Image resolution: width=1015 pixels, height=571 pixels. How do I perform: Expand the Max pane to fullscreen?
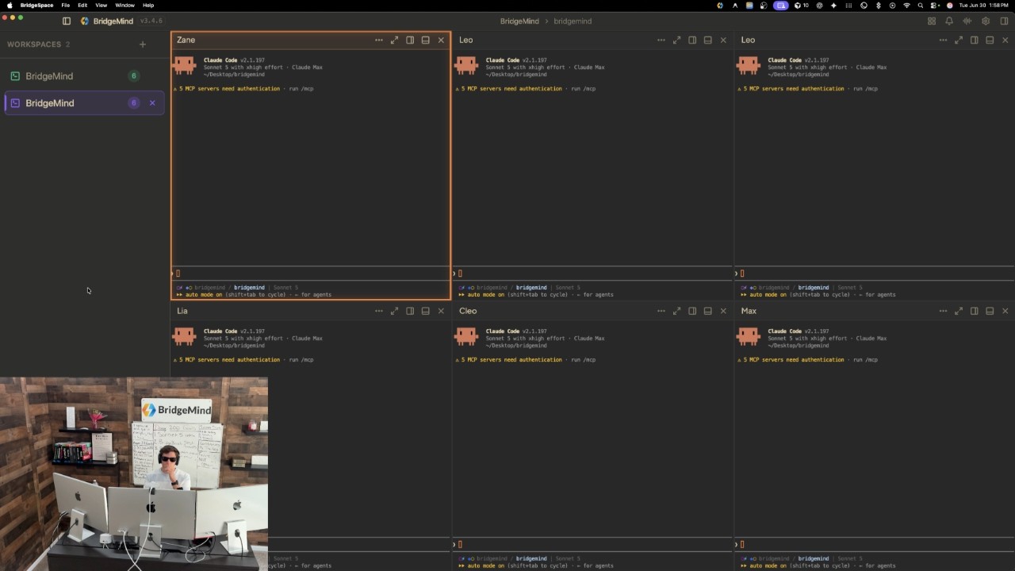tap(959, 311)
